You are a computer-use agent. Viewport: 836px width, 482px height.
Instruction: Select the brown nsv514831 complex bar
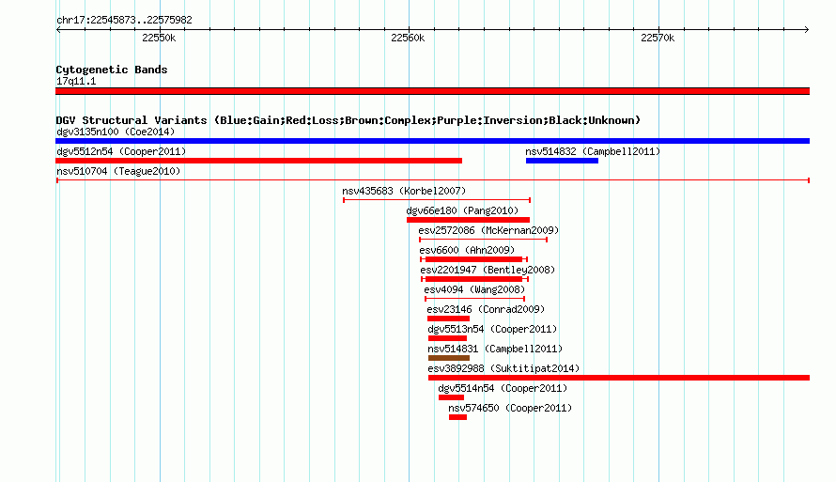(449, 358)
